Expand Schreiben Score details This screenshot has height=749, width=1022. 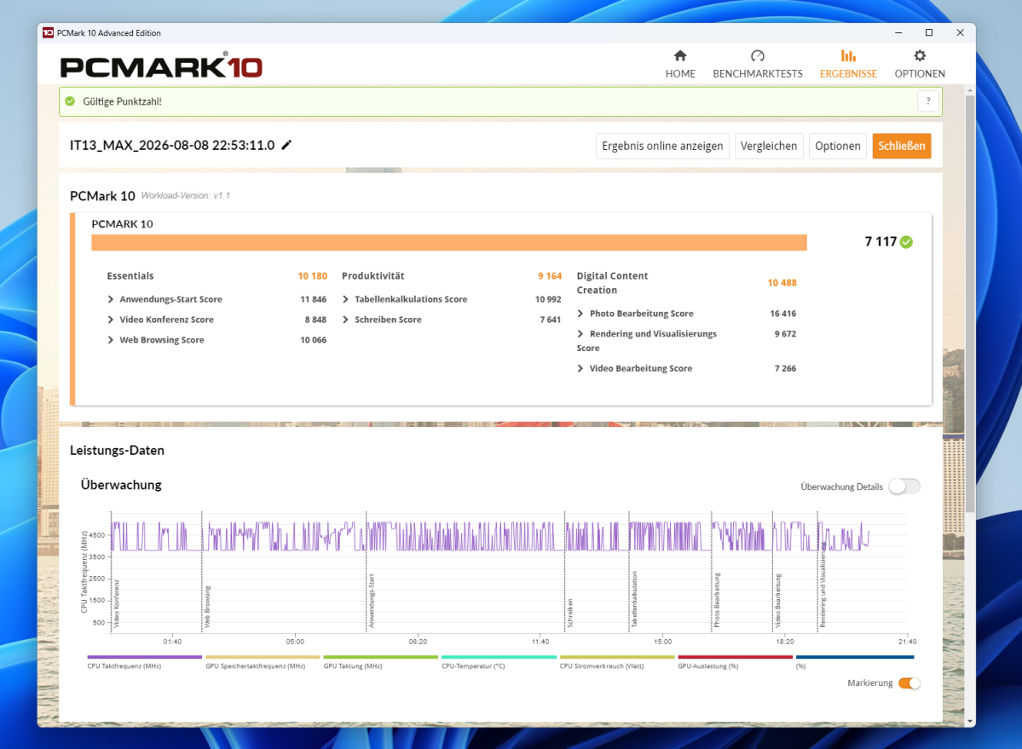pos(345,320)
